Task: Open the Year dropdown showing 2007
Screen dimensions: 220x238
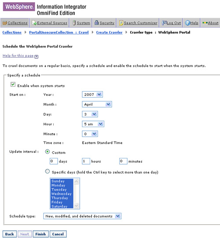Action: click(x=92, y=95)
